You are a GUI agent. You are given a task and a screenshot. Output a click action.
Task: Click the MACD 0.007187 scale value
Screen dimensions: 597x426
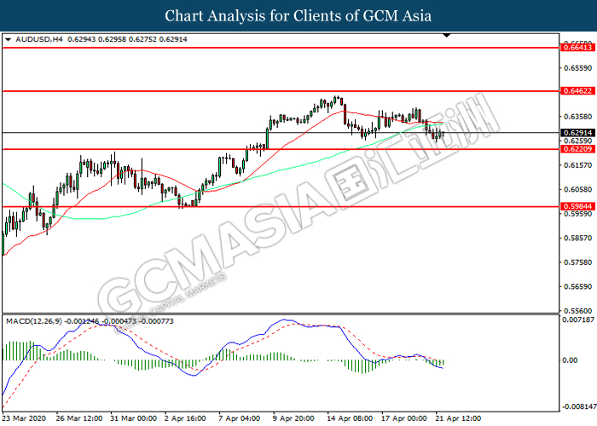coord(578,319)
